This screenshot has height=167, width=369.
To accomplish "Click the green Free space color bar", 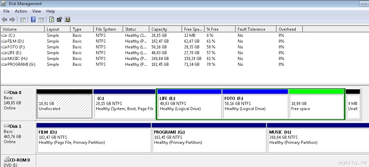I will [x=316, y=91].
